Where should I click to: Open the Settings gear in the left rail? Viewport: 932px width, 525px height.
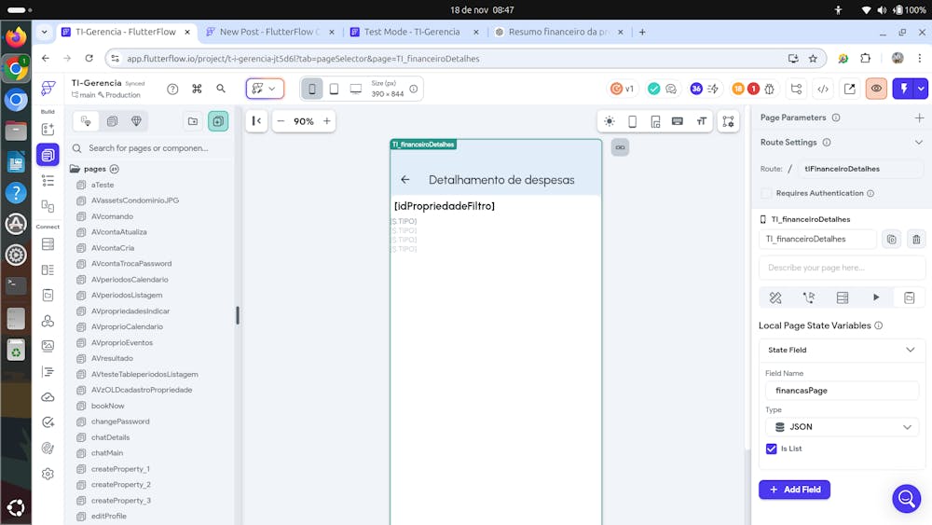point(48,474)
